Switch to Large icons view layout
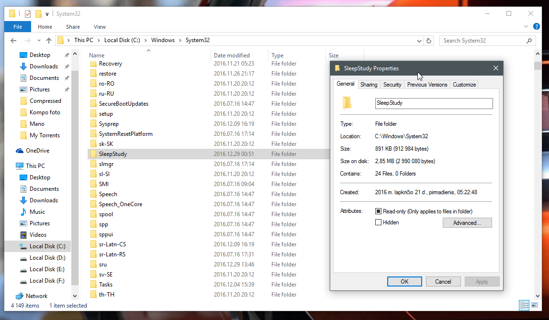This screenshot has height=320, width=549. coord(534,305)
